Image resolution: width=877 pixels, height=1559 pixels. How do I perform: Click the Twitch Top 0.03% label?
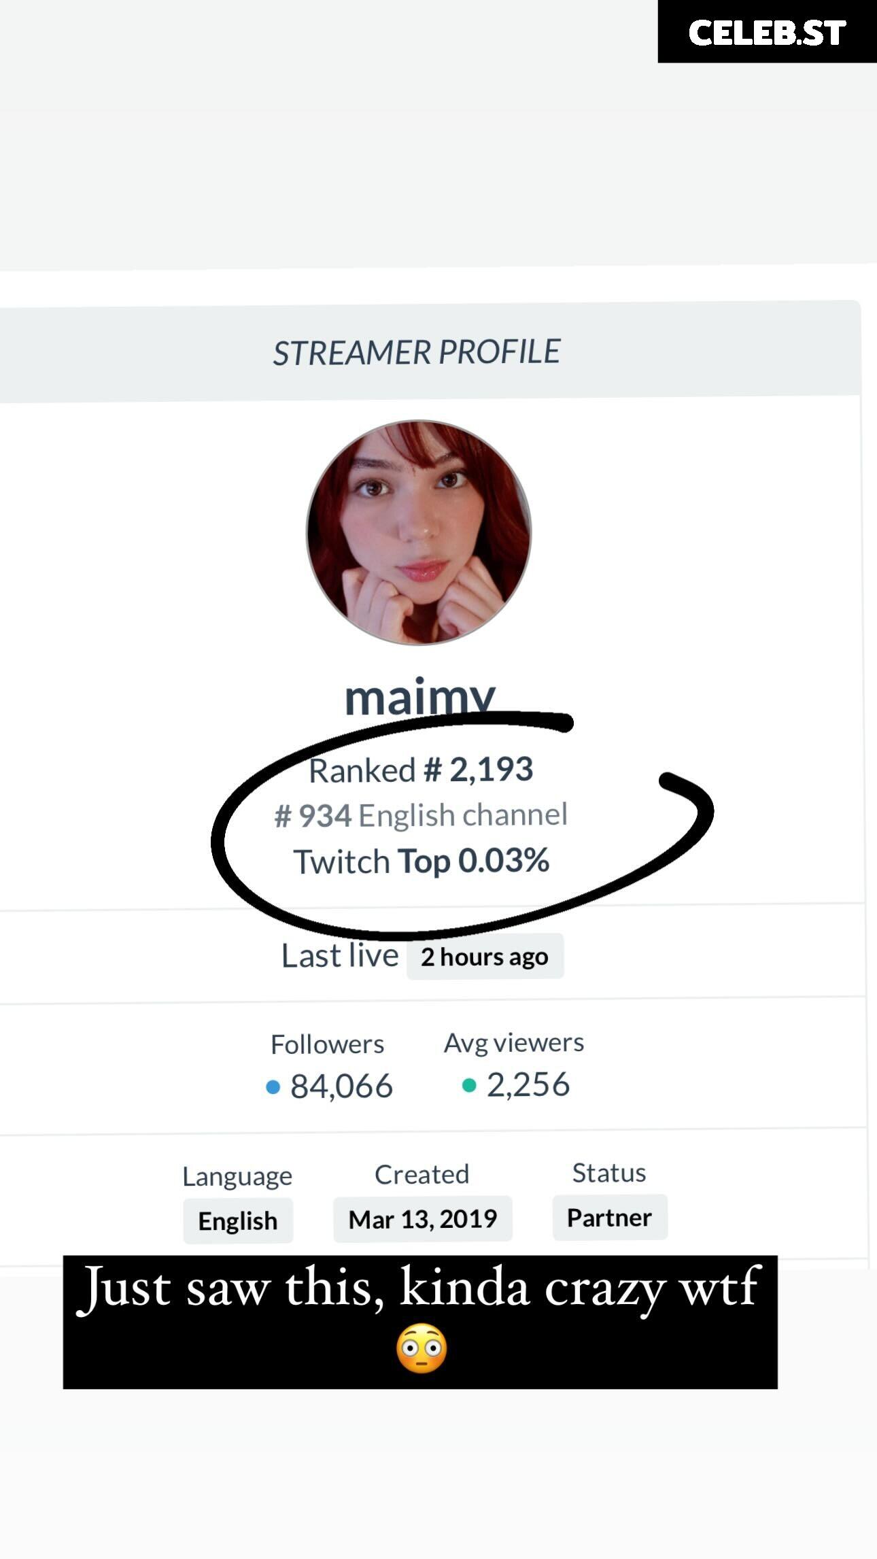[421, 861]
